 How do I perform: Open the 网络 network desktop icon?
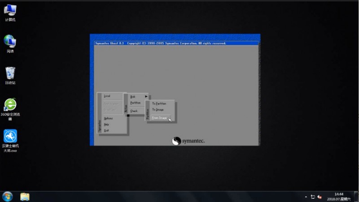[10, 44]
